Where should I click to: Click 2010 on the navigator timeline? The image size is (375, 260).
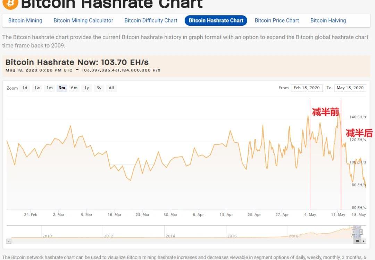[47, 236]
